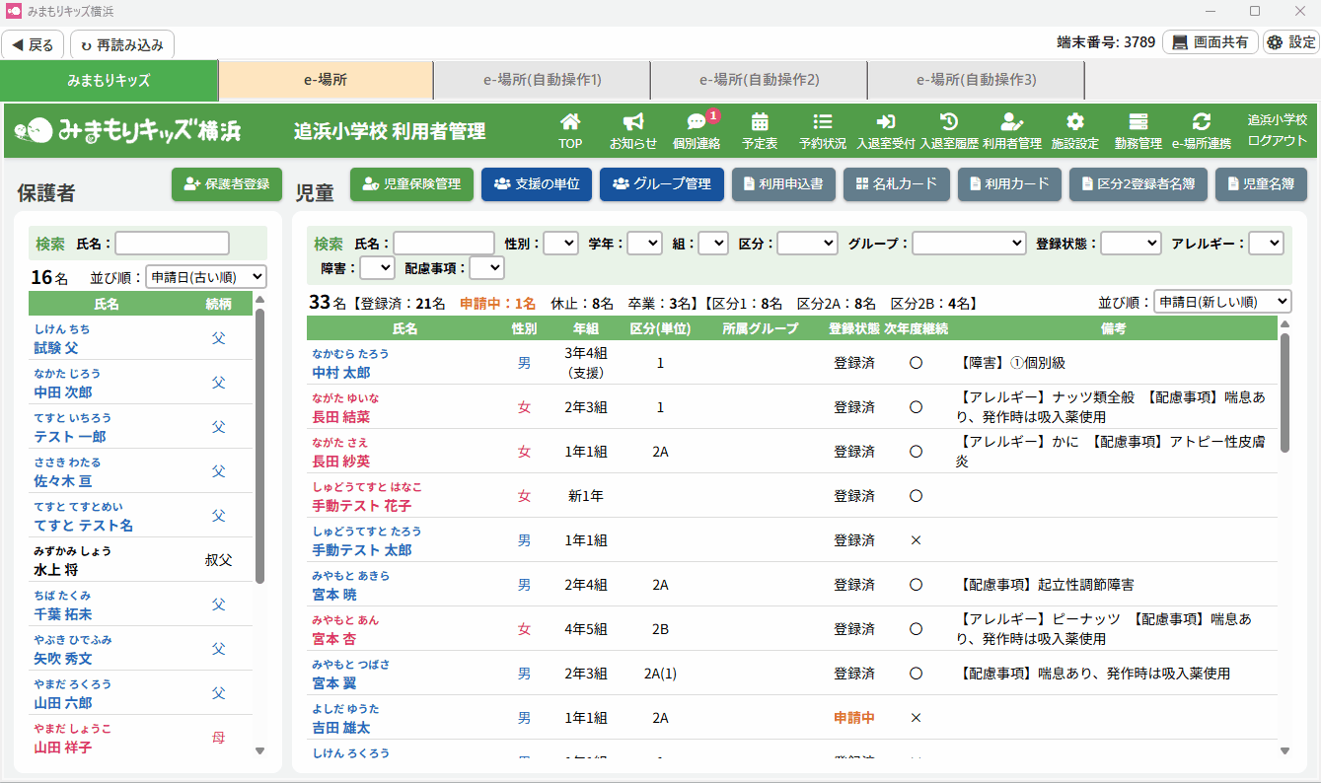The height and width of the screenshot is (783, 1321).
Task: Open child record 中村 太郎
Action: [x=341, y=373]
